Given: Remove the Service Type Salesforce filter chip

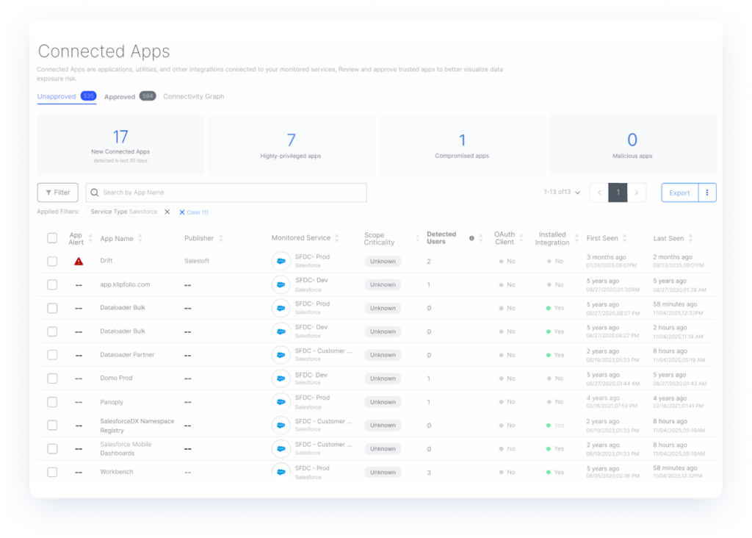Looking at the screenshot, I should click(x=167, y=212).
